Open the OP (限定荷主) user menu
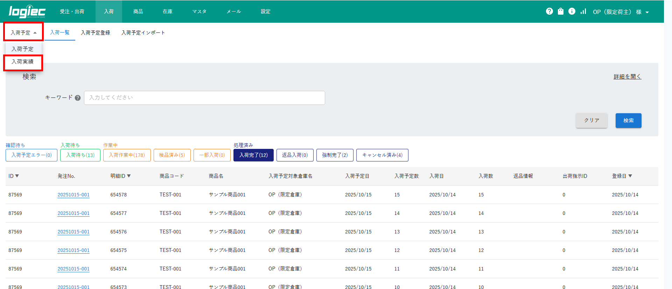The width and height of the screenshot is (672, 289). click(x=621, y=12)
